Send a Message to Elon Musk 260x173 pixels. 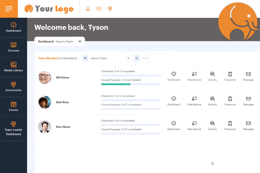pos(248,126)
